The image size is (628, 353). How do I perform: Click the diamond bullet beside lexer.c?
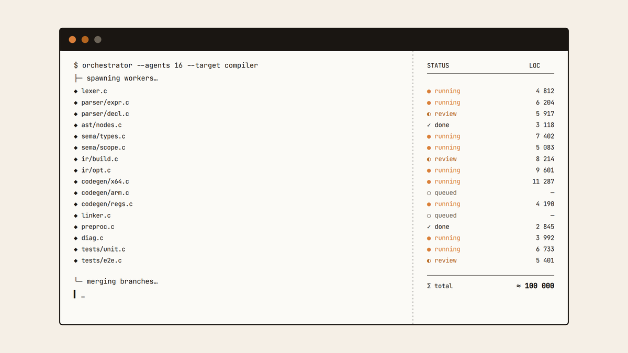[x=76, y=91]
